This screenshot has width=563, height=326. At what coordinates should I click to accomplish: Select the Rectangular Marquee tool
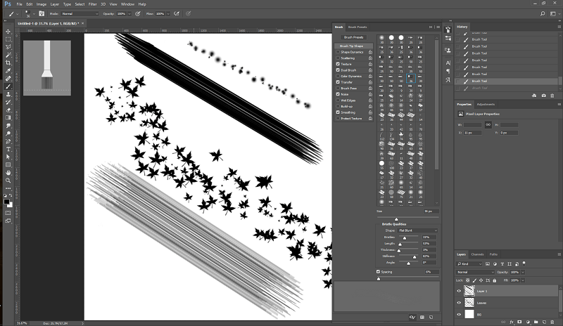coord(8,39)
